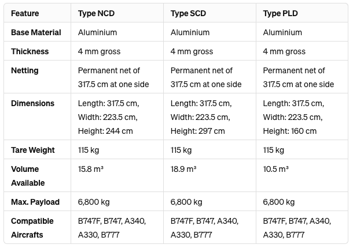This screenshot has height=248, width=353.
Task: Select the Max. Payload row label
Action: tap(35, 202)
